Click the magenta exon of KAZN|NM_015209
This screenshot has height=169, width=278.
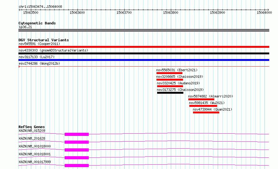tap(77, 134)
